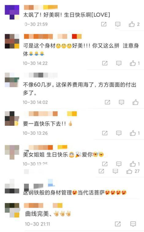
Task: Share the 不像60几岁 comment
Action: (x=107, y=102)
